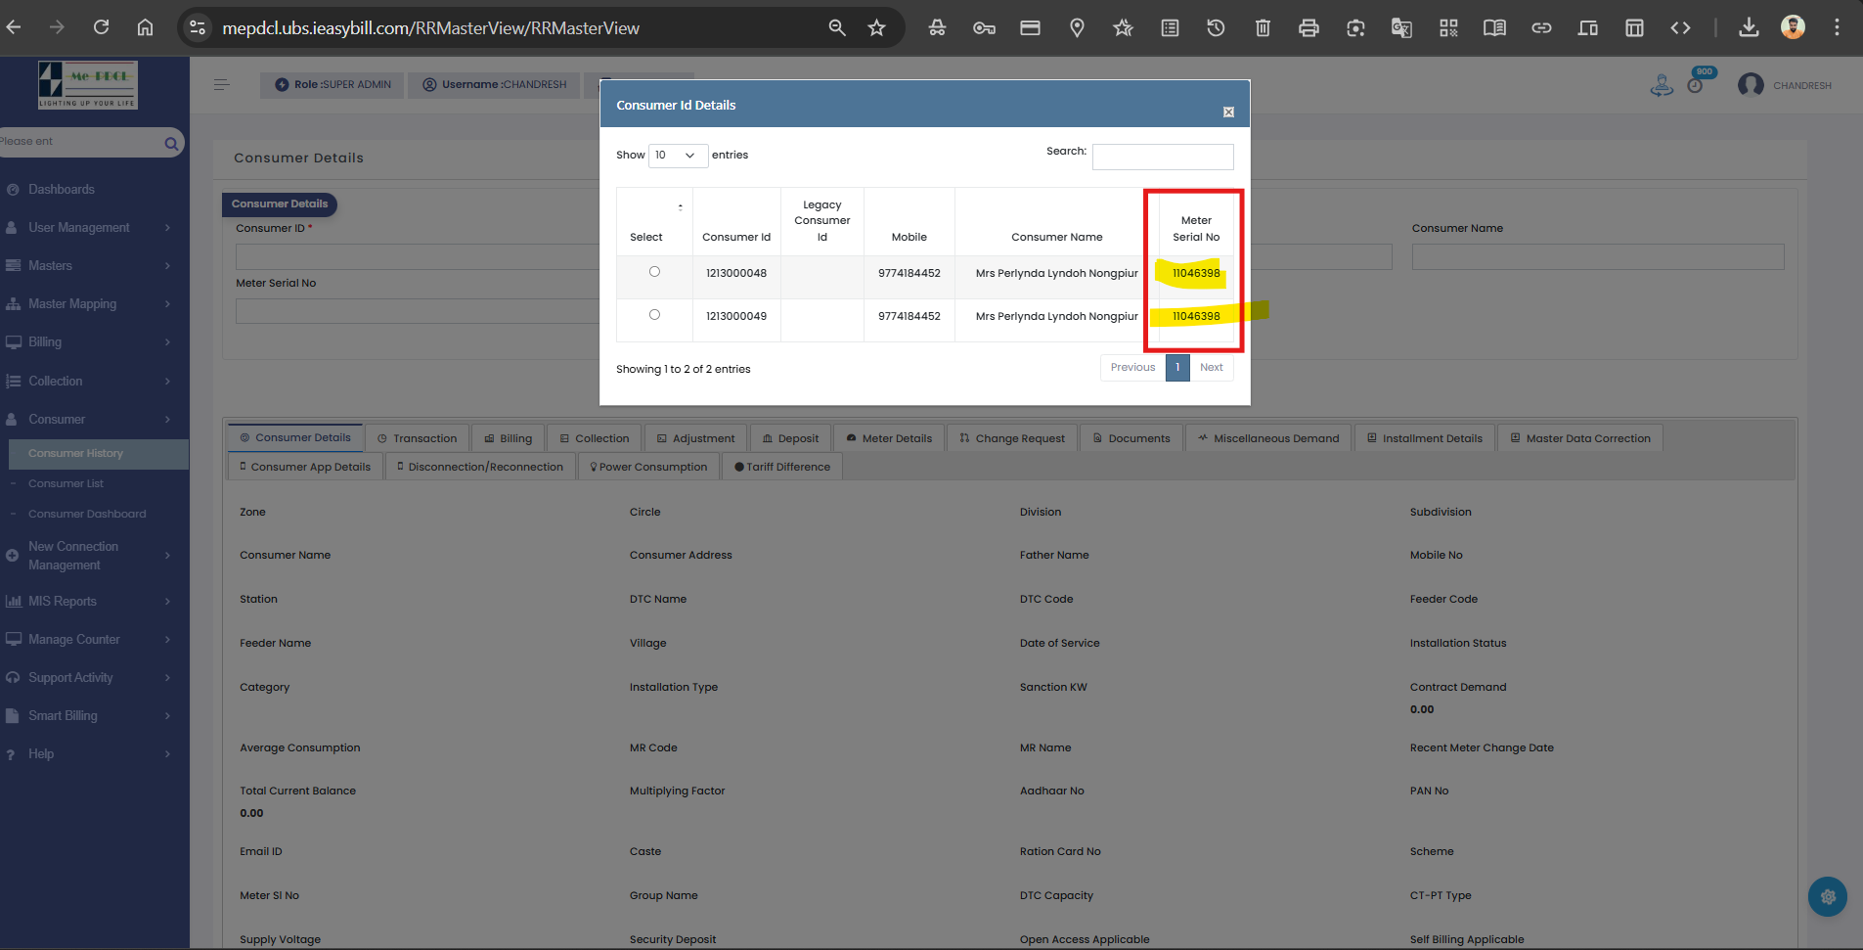Screen dimensions: 1863x950
Task: Bookmark this page with star icon
Action: point(876,28)
